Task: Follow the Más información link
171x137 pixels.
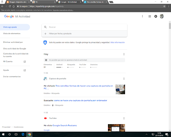Action: tap(118, 42)
